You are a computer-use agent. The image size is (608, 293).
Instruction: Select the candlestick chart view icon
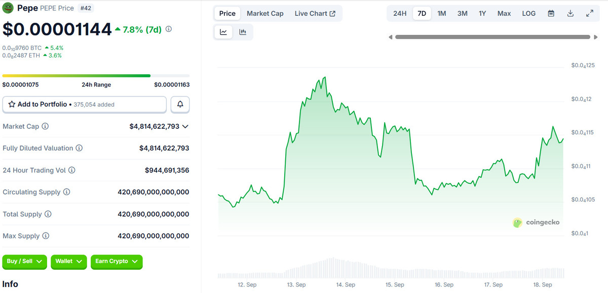(x=243, y=32)
